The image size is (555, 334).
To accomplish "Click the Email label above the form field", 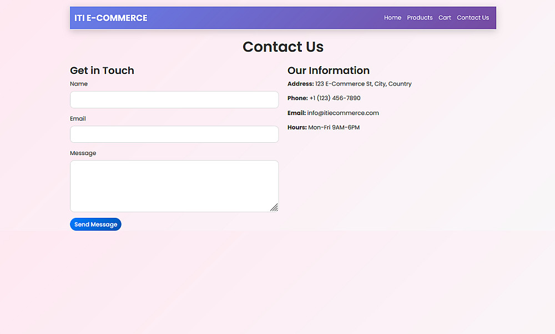I will [78, 119].
